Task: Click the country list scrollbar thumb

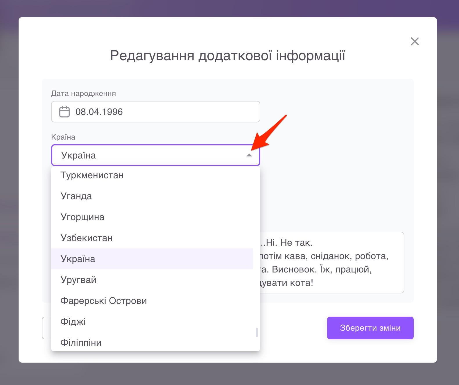Action: (257, 332)
